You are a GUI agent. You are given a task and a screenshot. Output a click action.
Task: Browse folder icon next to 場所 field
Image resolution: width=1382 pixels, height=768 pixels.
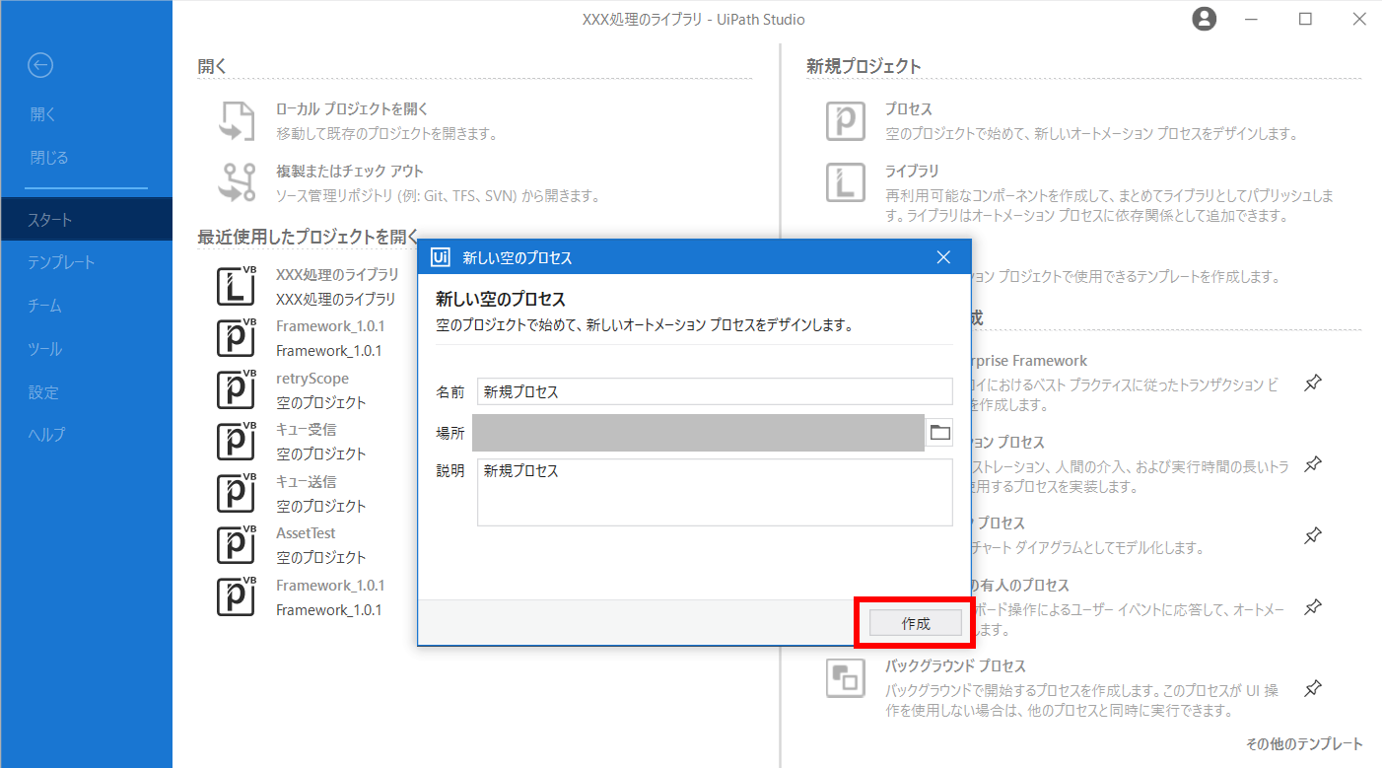(x=939, y=432)
